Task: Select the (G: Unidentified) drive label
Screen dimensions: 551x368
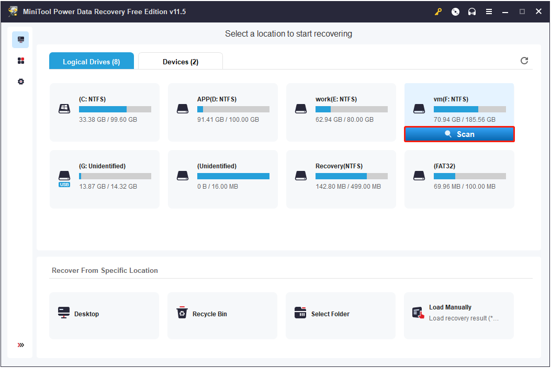Action: 102,166
